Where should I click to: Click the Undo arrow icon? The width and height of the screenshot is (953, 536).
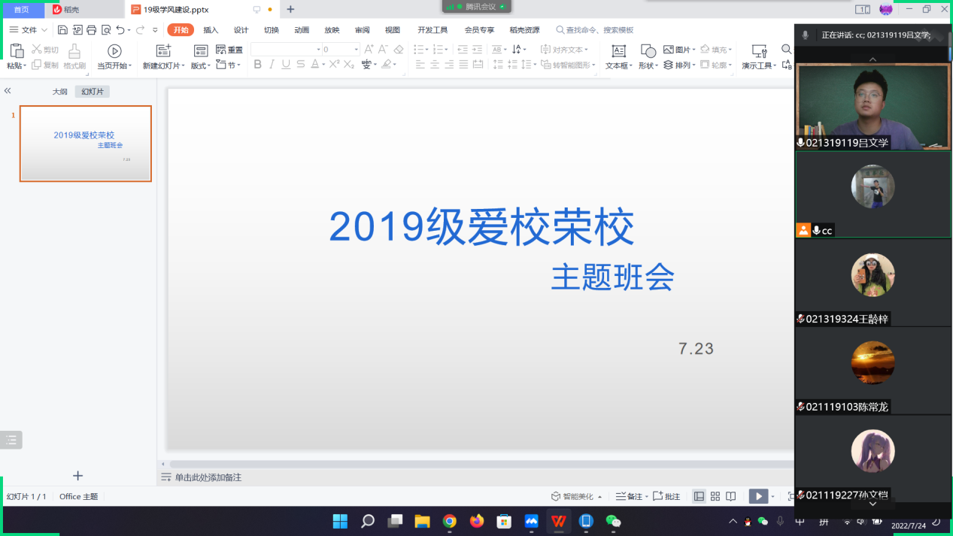120,30
